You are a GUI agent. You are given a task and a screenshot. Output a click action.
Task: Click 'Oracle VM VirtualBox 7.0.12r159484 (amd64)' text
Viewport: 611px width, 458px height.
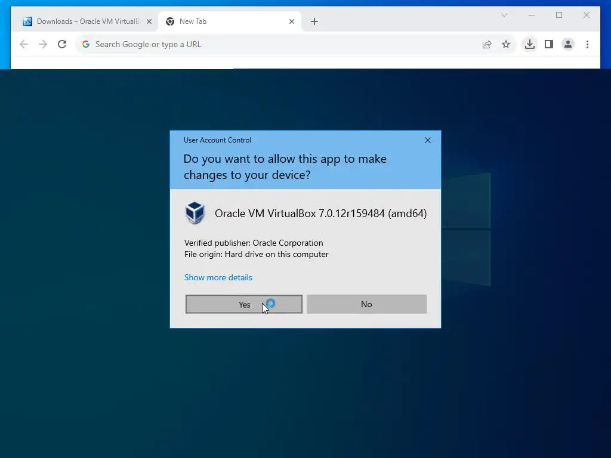click(x=320, y=213)
